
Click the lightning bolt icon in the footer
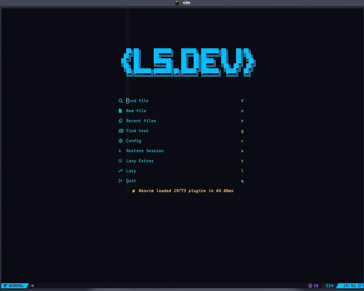tap(133, 191)
